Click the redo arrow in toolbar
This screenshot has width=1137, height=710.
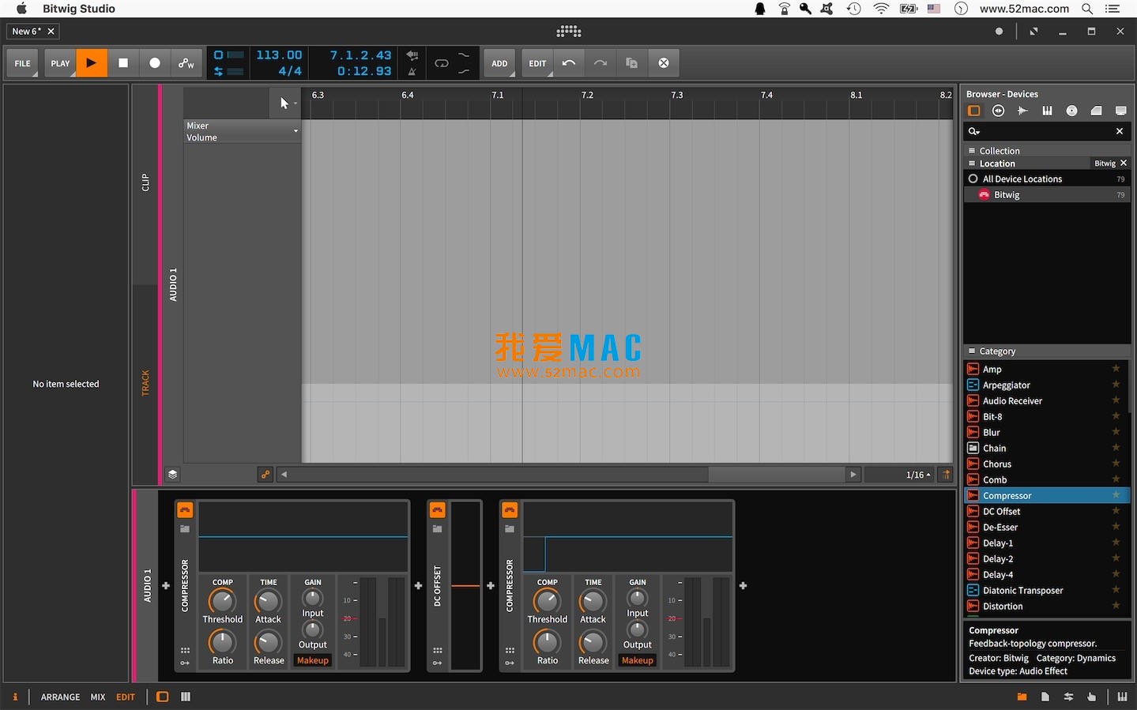point(601,63)
